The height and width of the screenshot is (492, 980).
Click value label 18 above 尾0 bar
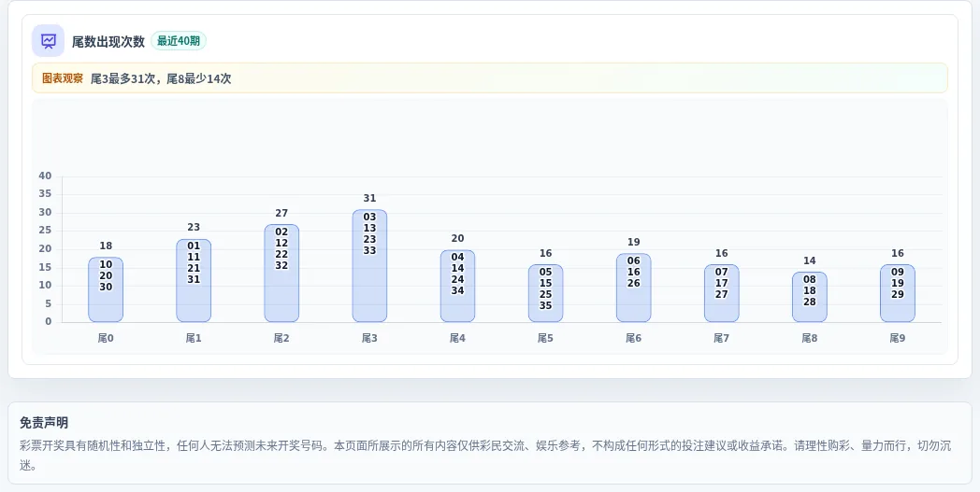tap(106, 246)
